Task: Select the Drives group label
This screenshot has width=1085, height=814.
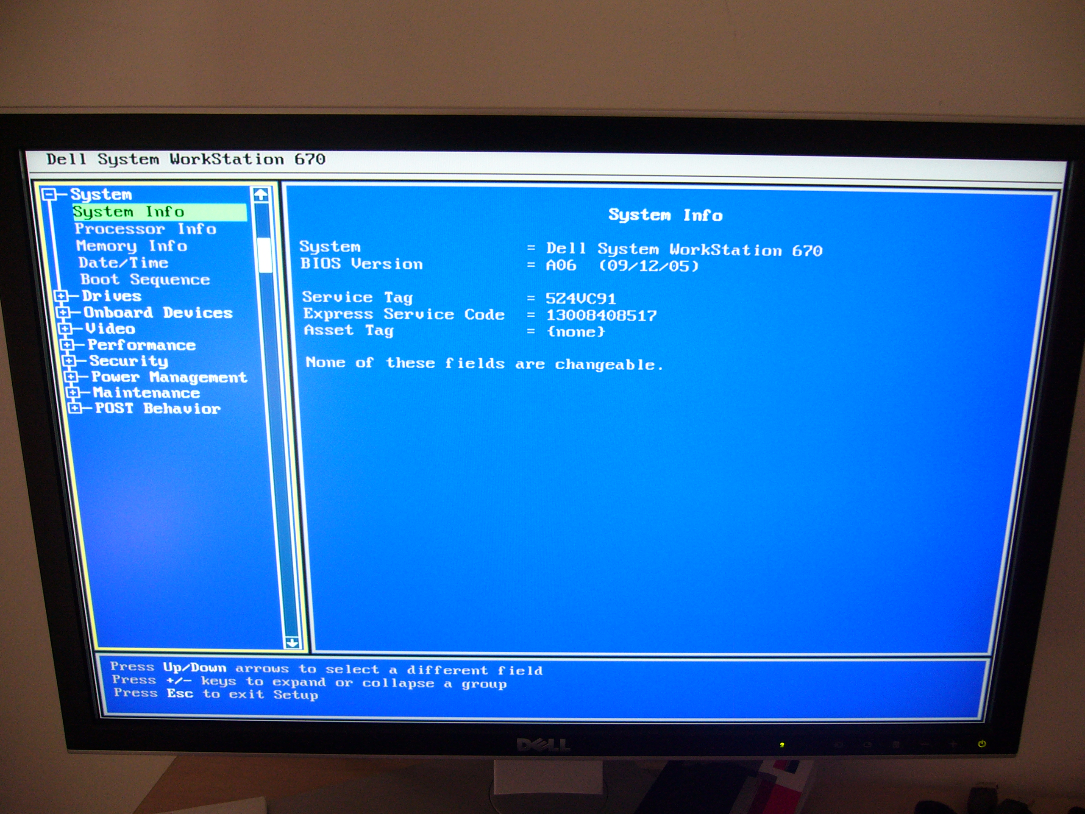Action: tap(112, 296)
